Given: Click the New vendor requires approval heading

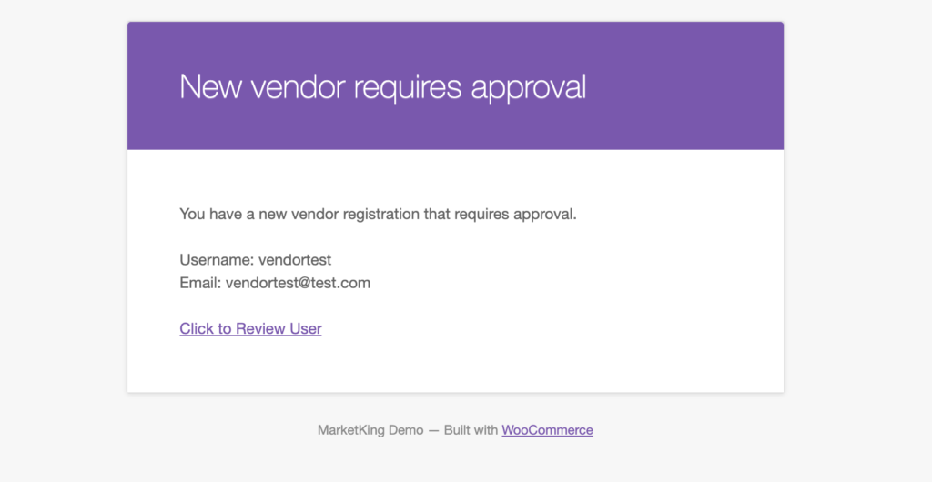Looking at the screenshot, I should pos(383,87).
